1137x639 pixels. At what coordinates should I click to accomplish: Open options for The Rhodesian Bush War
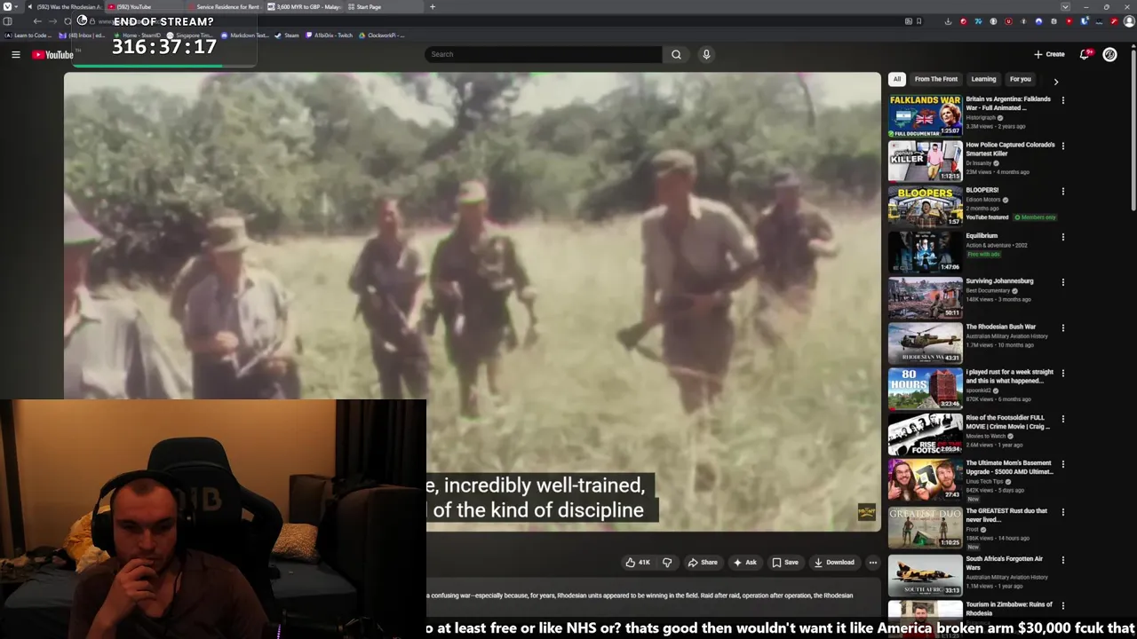pyautogui.click(x=1062, y=327)
